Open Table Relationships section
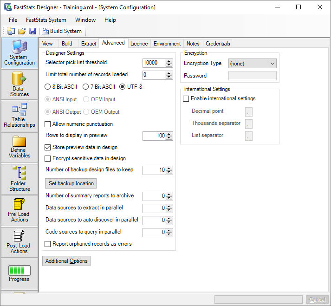Viewport: 331px width, 306px height. tap(19, 116)
